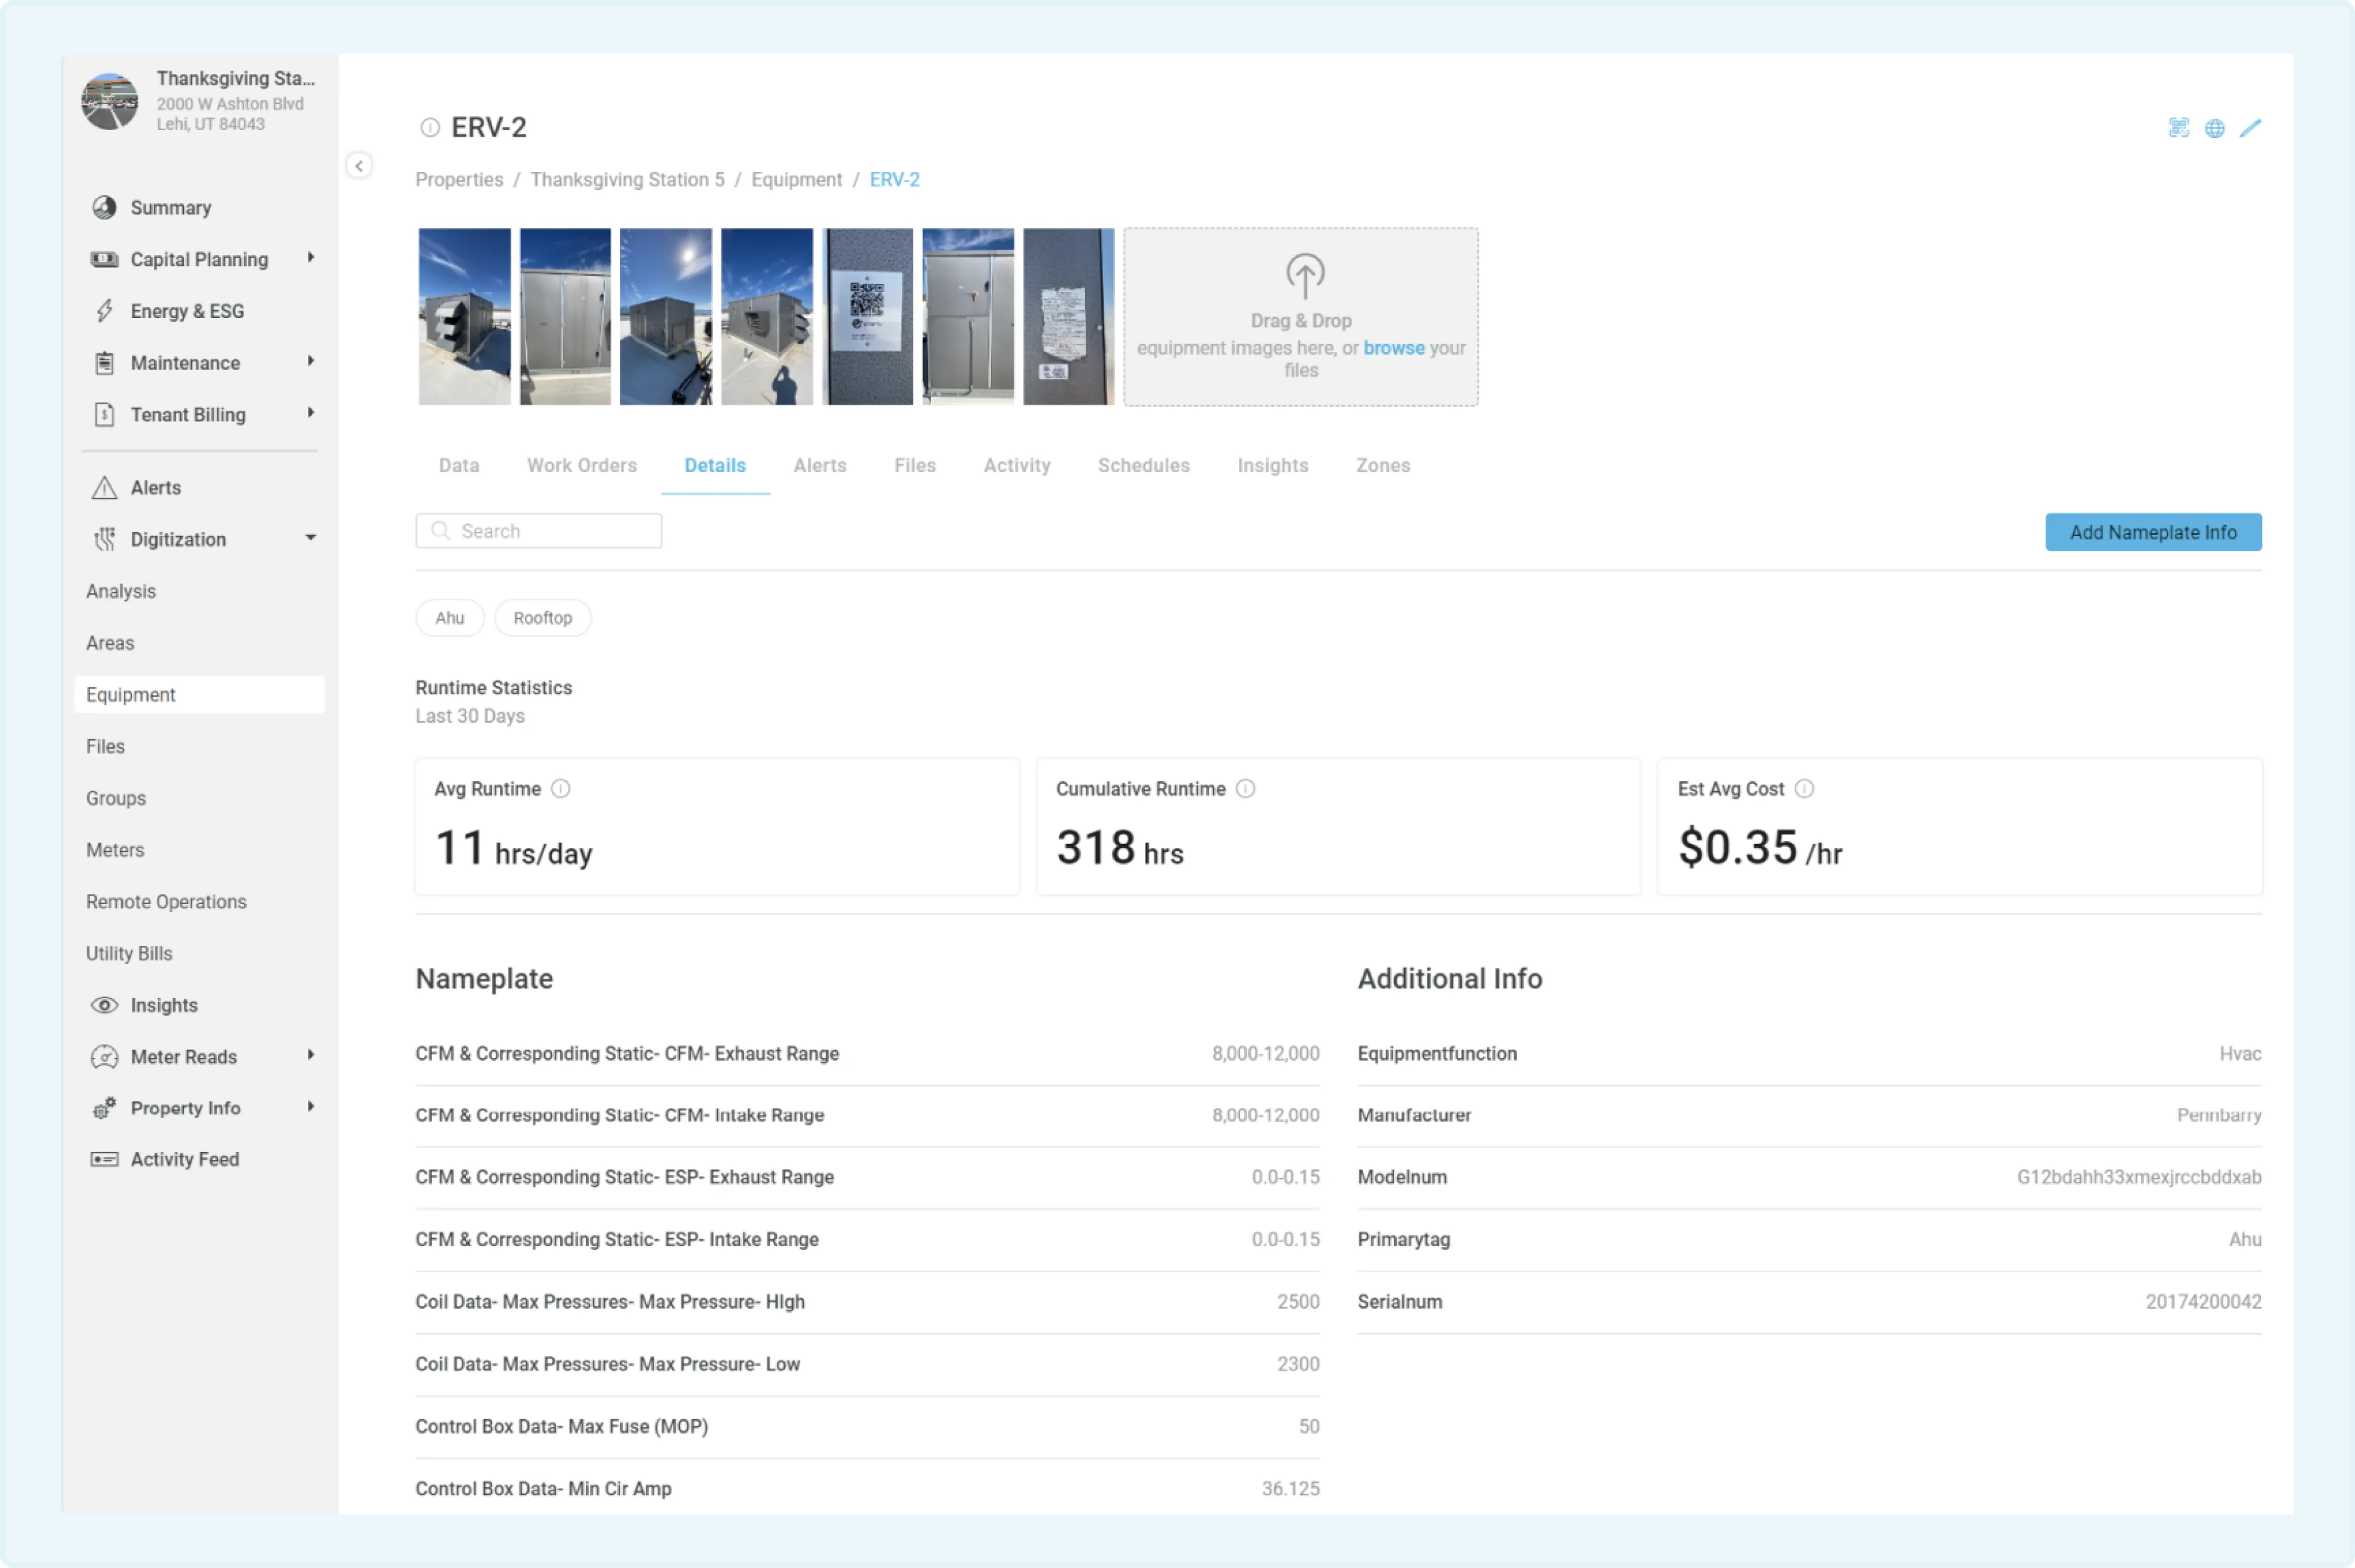This screenshot has width=2355, height=1568.
Task: Click Meter Reads gauge icon
Action: point(104,1057)
